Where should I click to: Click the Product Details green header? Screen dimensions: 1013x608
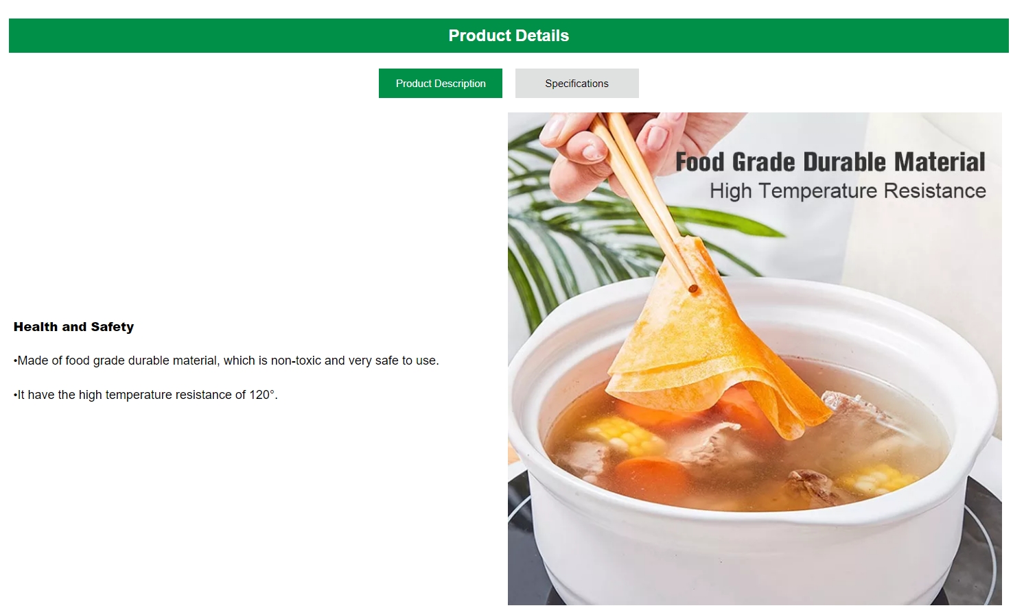click(509, 36)
